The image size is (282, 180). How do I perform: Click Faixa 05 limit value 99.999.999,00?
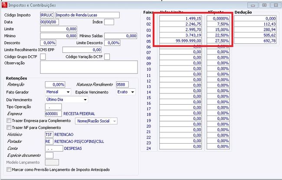click(180, 41)
